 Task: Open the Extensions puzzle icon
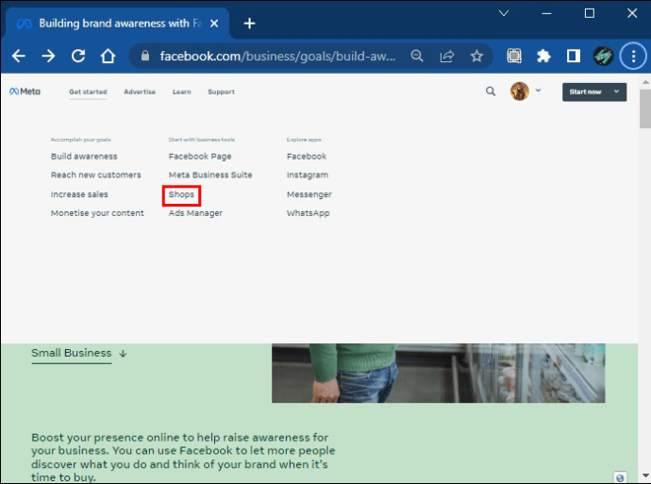pyautogui.click(x=543, y=56)
